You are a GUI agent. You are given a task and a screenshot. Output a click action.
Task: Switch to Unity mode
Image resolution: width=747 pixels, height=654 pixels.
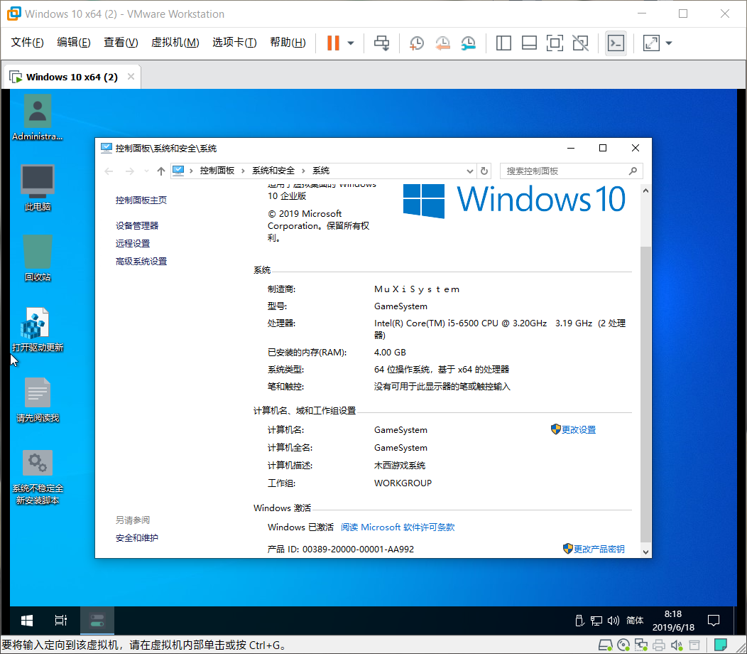click(x=580, y=43)
